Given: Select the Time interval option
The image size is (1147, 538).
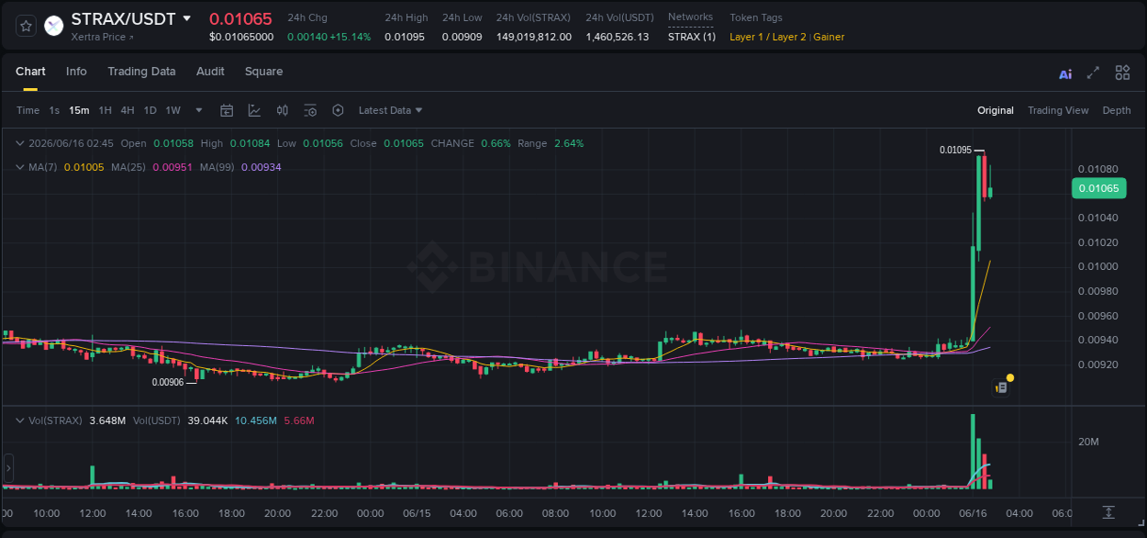Looking at the screenshot, I should 28,110.
